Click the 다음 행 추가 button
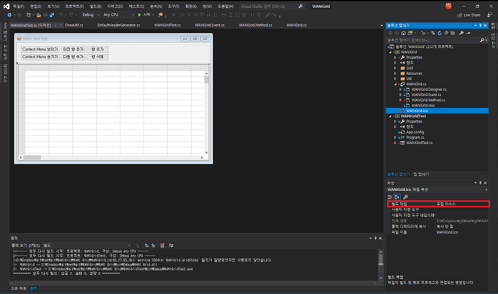The width and height of the screenshot is (498, 294). [x=73, y=57]
